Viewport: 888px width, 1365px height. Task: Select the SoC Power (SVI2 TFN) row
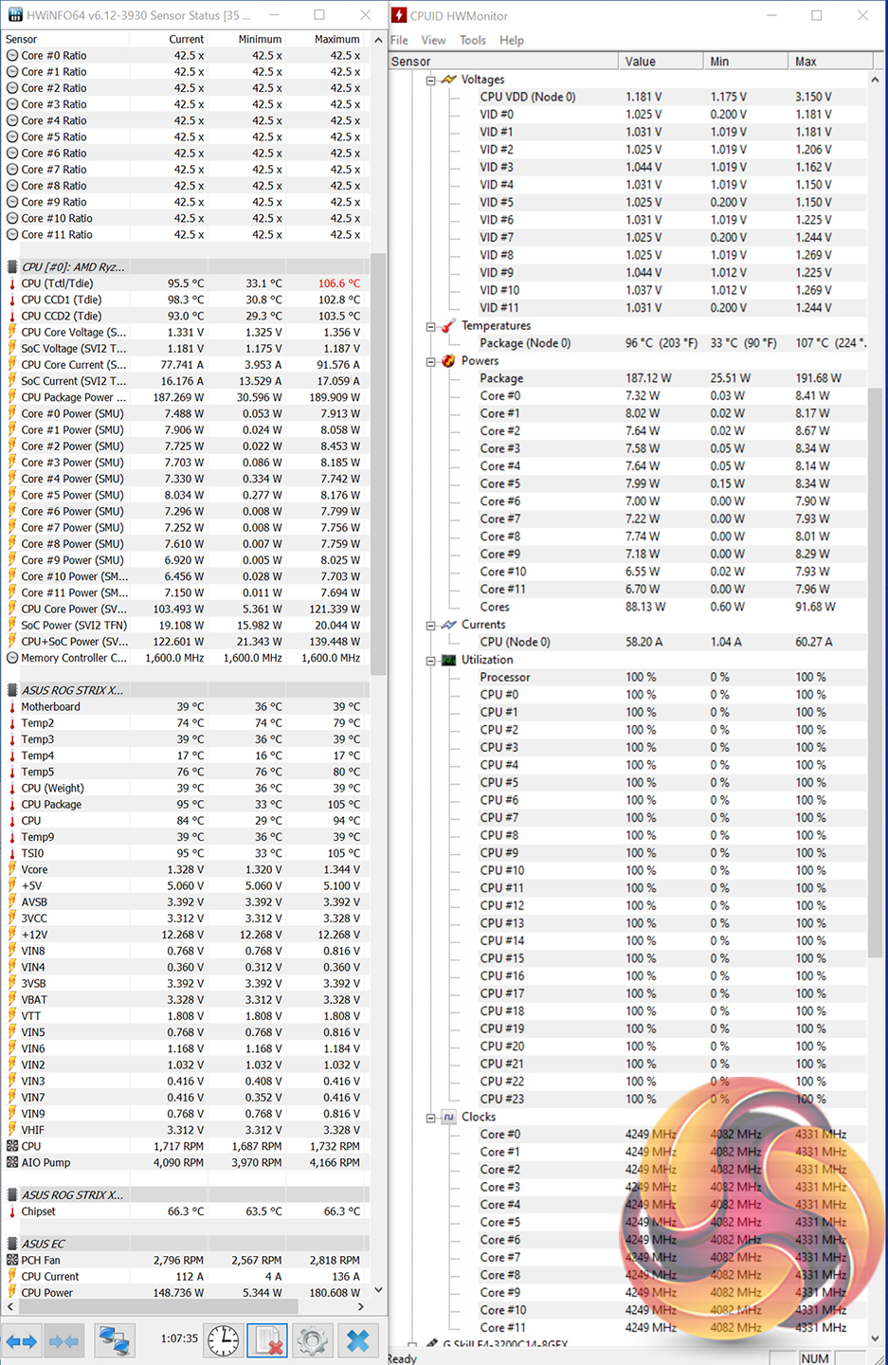point(185,625)
